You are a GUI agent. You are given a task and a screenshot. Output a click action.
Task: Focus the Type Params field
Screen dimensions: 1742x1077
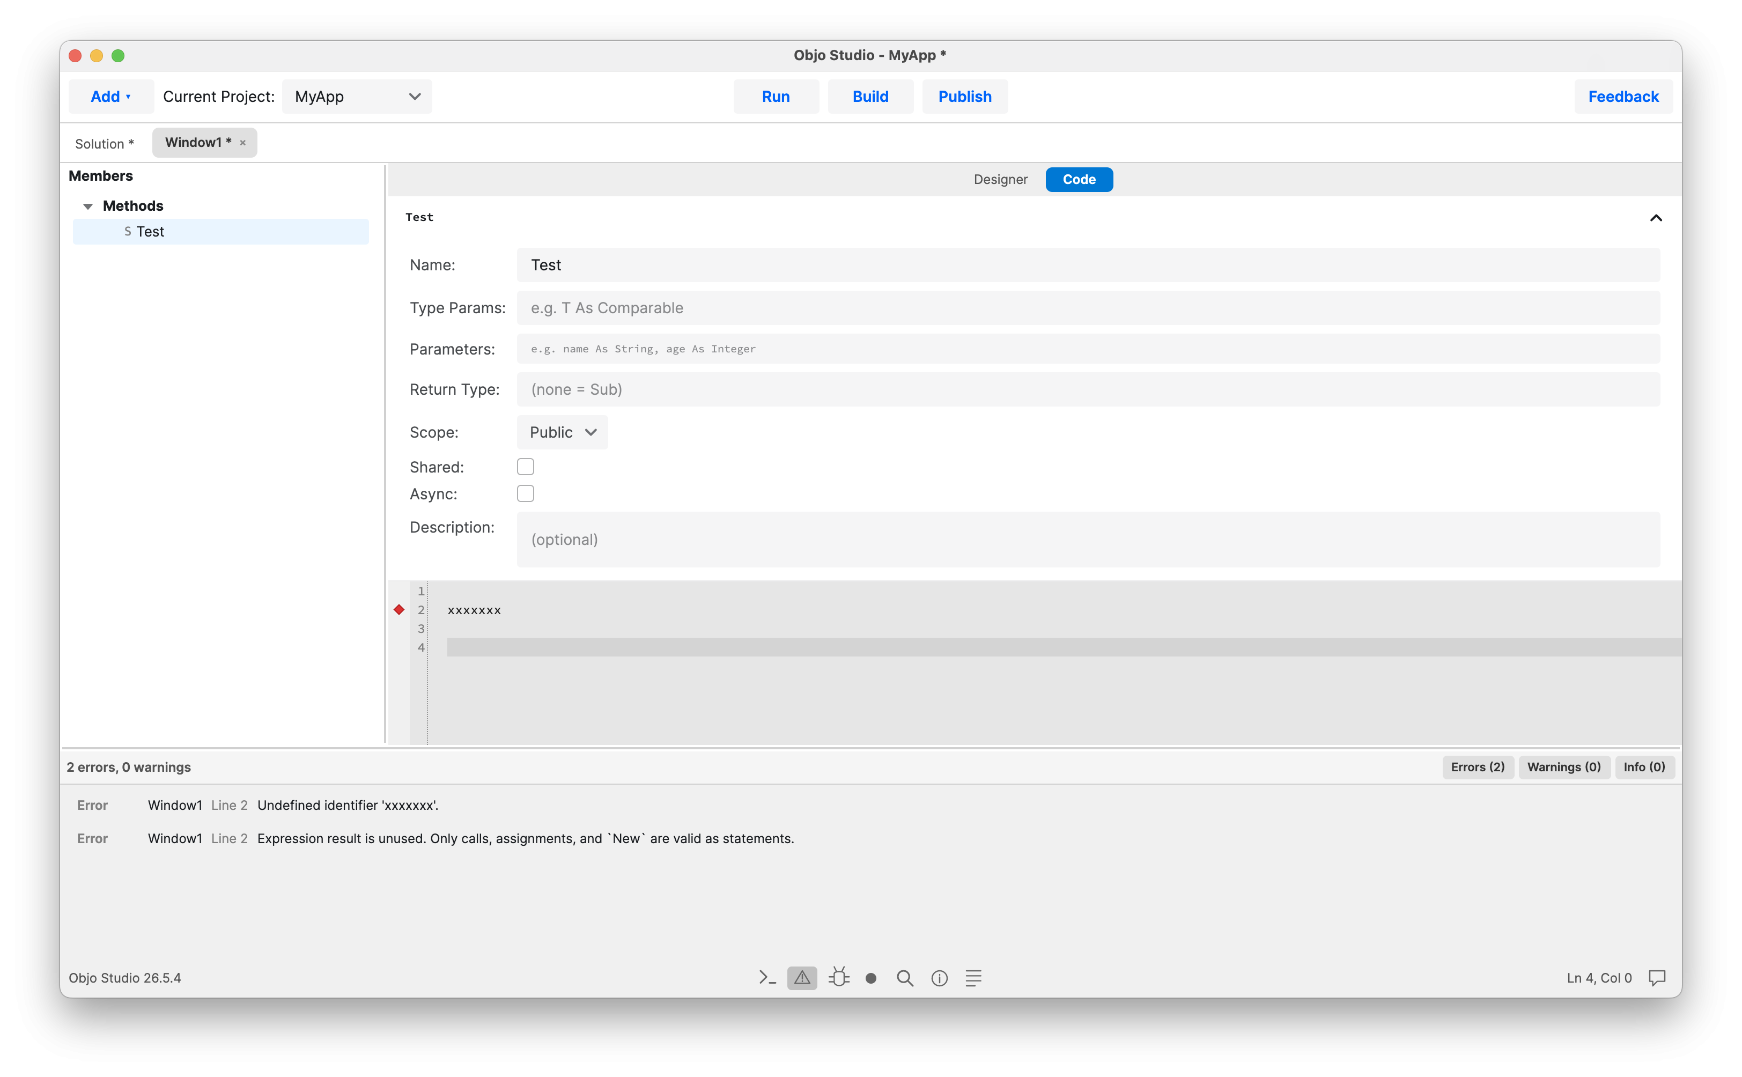pyautogui.click(x=1088, y=308)
